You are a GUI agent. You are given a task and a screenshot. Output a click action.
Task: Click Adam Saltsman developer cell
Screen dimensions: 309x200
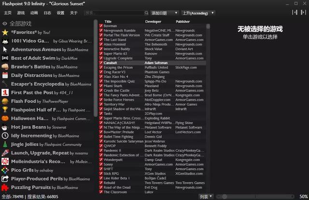[156, 63]
